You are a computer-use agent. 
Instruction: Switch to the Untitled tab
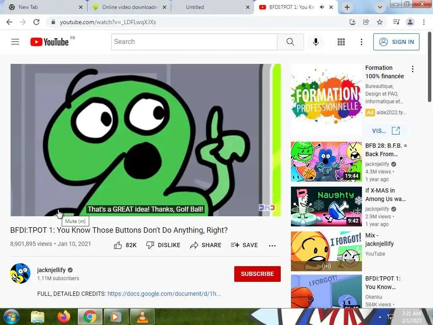click(x=210, y=7)
